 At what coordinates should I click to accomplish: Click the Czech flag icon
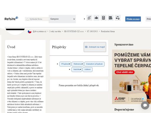(29, 31)
